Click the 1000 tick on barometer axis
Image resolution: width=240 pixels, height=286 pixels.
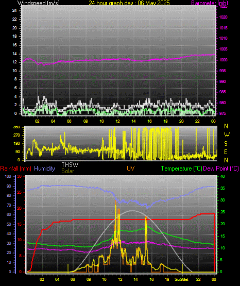click(x=223, y=60)
